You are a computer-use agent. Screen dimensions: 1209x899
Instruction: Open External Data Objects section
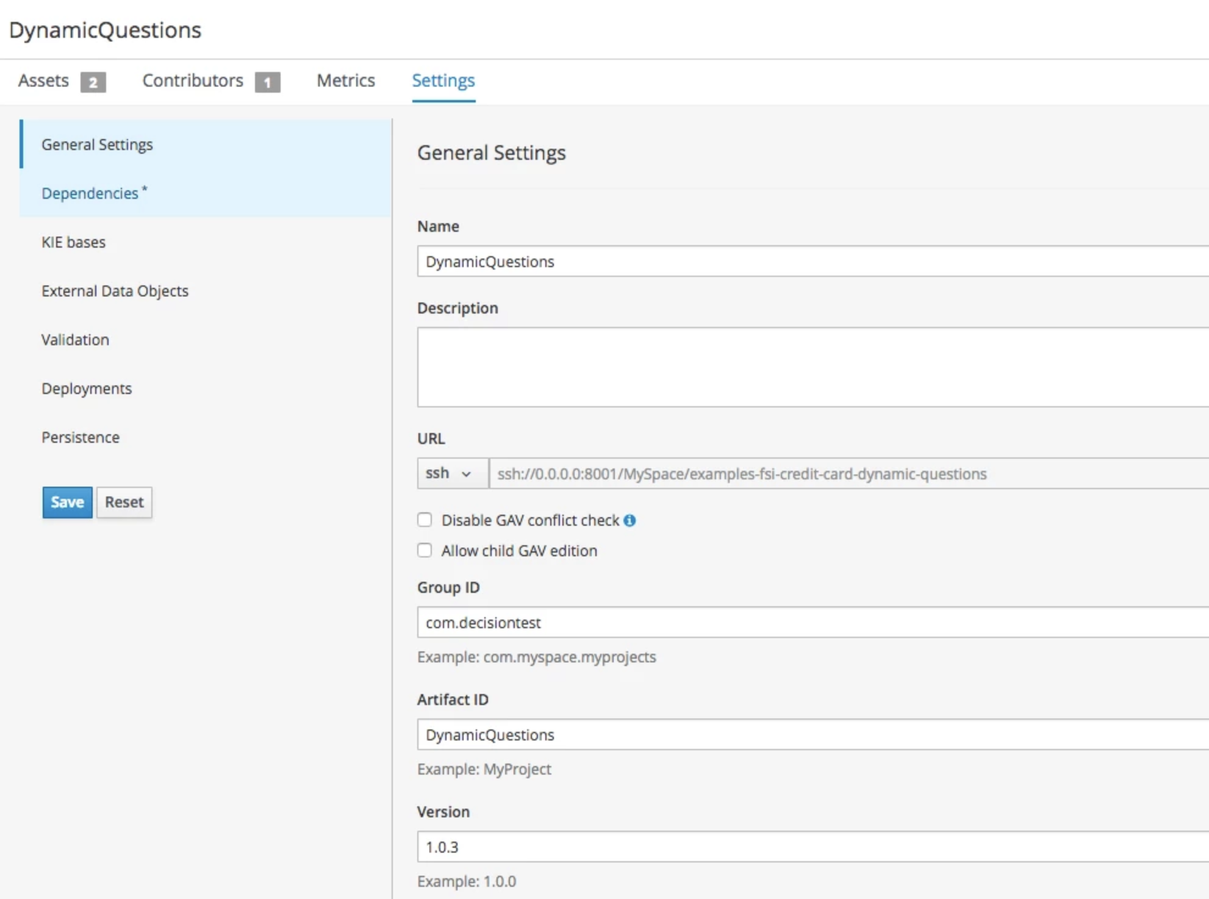click(x=115, y=291)
